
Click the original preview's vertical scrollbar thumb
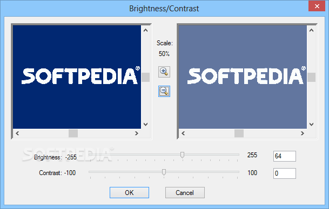145,77
